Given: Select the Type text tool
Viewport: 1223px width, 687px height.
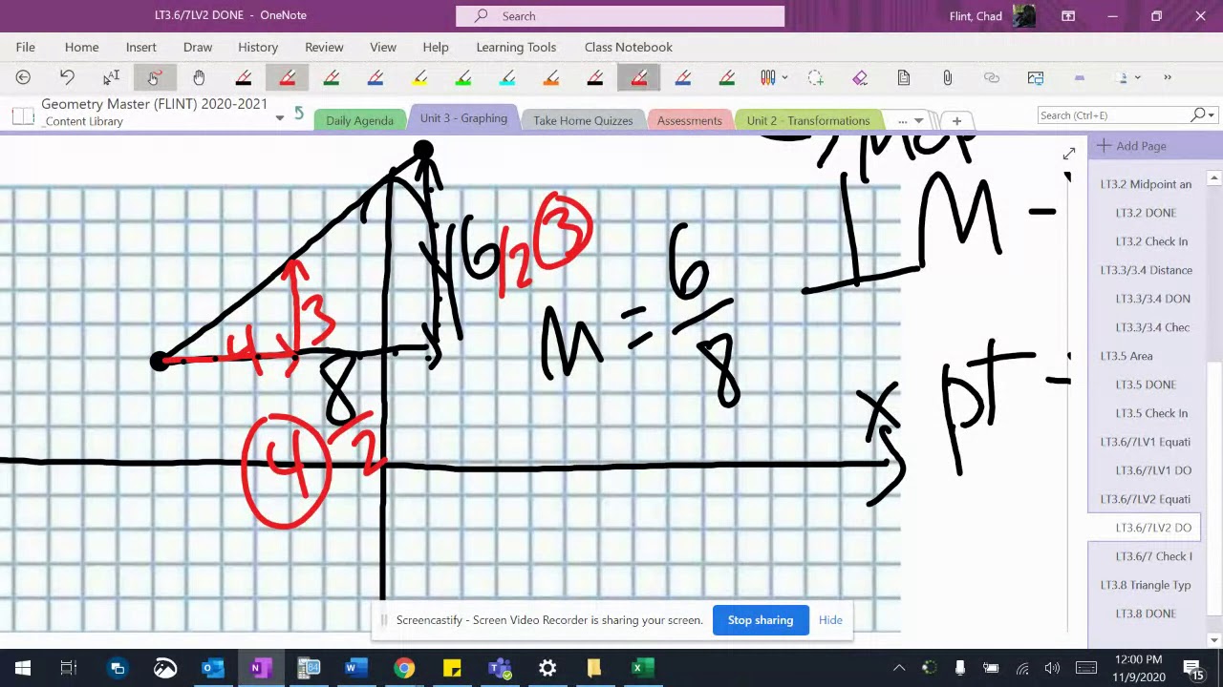Looking at the screenshot, I should (111, 77).
